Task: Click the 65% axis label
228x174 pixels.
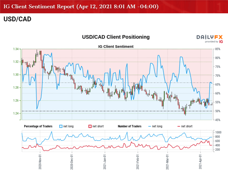Action: (x=218, y=84)
